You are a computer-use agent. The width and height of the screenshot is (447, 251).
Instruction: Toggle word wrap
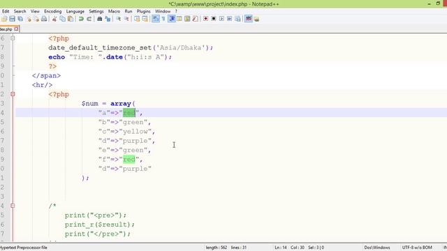[155, 19]
